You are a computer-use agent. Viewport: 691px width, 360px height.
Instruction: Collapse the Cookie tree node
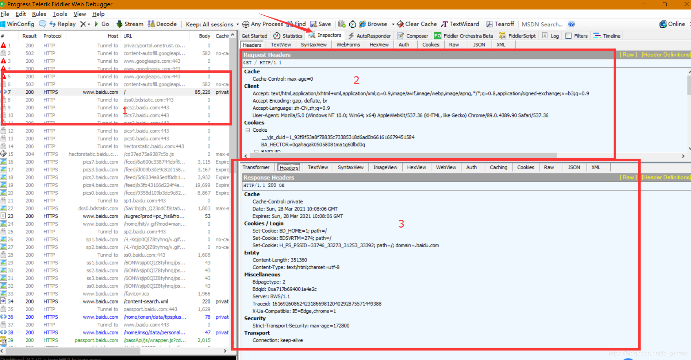click(x=247, y=130)
